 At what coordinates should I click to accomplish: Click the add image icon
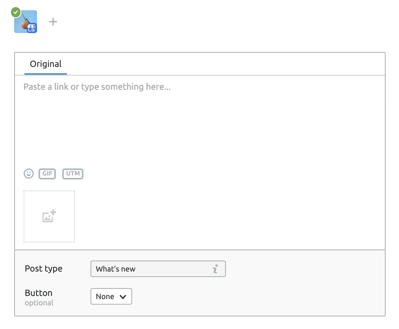[49, 216]
